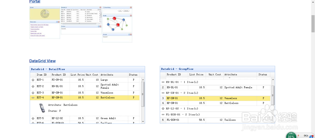Sort DetailView by Status column
This screenshot has height=138, width=315.
tap(134, 75)
